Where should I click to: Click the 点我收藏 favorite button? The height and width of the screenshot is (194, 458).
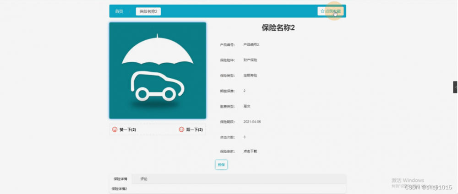330,11
